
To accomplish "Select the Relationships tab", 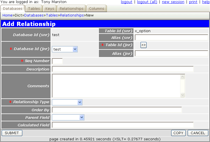I will click(x=71, y=9).
